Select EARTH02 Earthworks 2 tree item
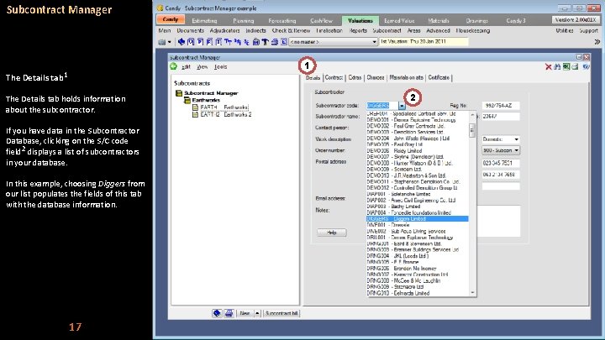The height and width of the screenshot is (340, 605). point(222,114)
